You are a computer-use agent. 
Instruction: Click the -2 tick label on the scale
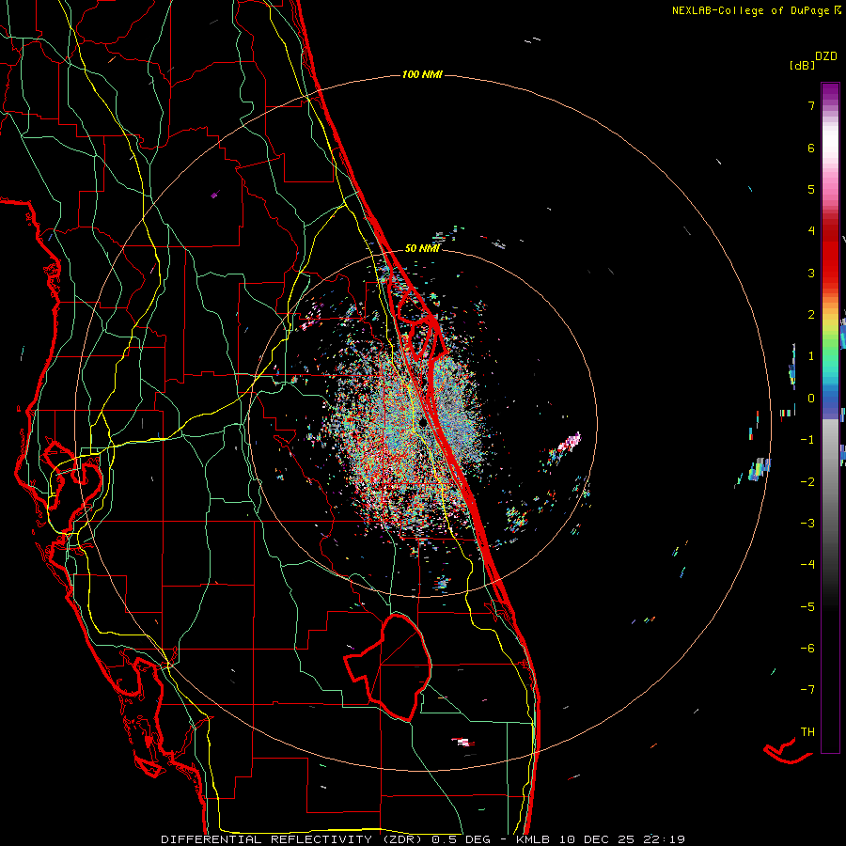click(x=807, y=482)
